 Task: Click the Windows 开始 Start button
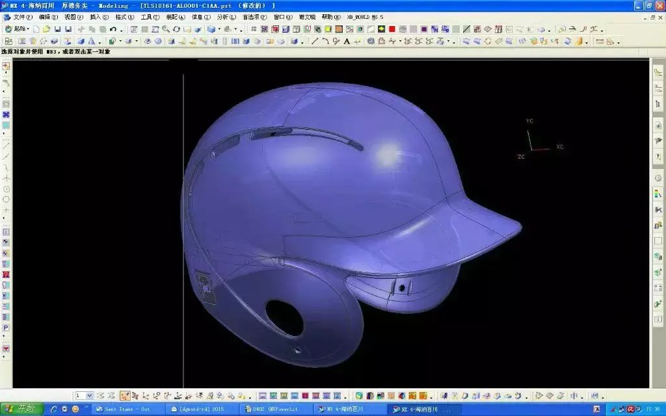21,409
